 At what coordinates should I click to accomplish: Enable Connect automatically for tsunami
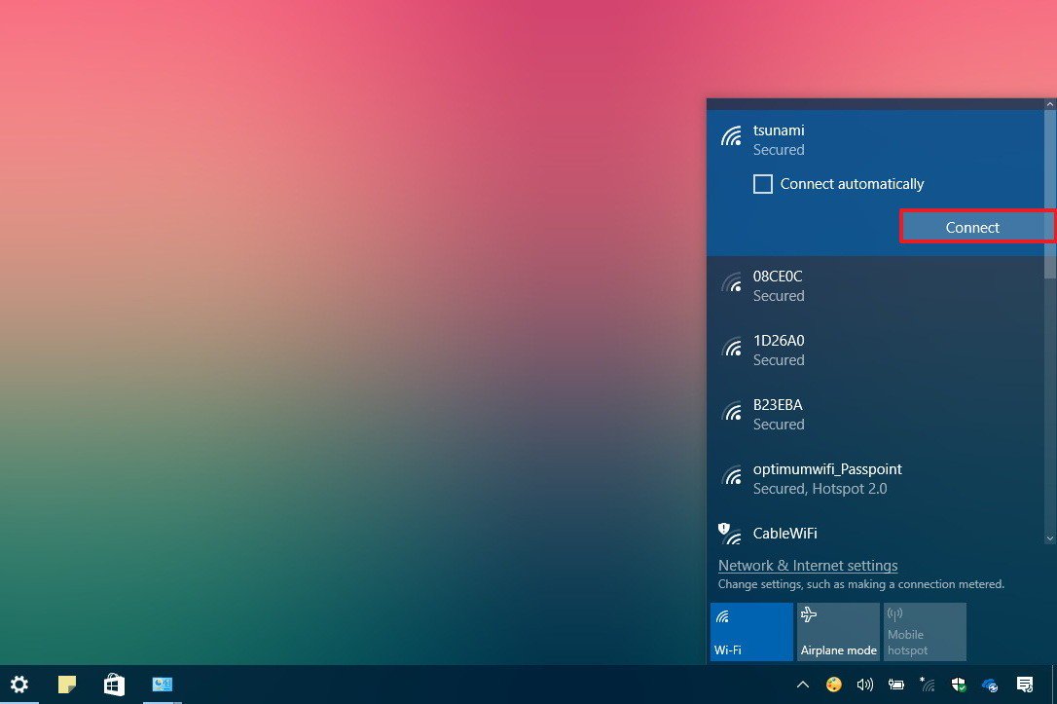(x=763, y=183)
